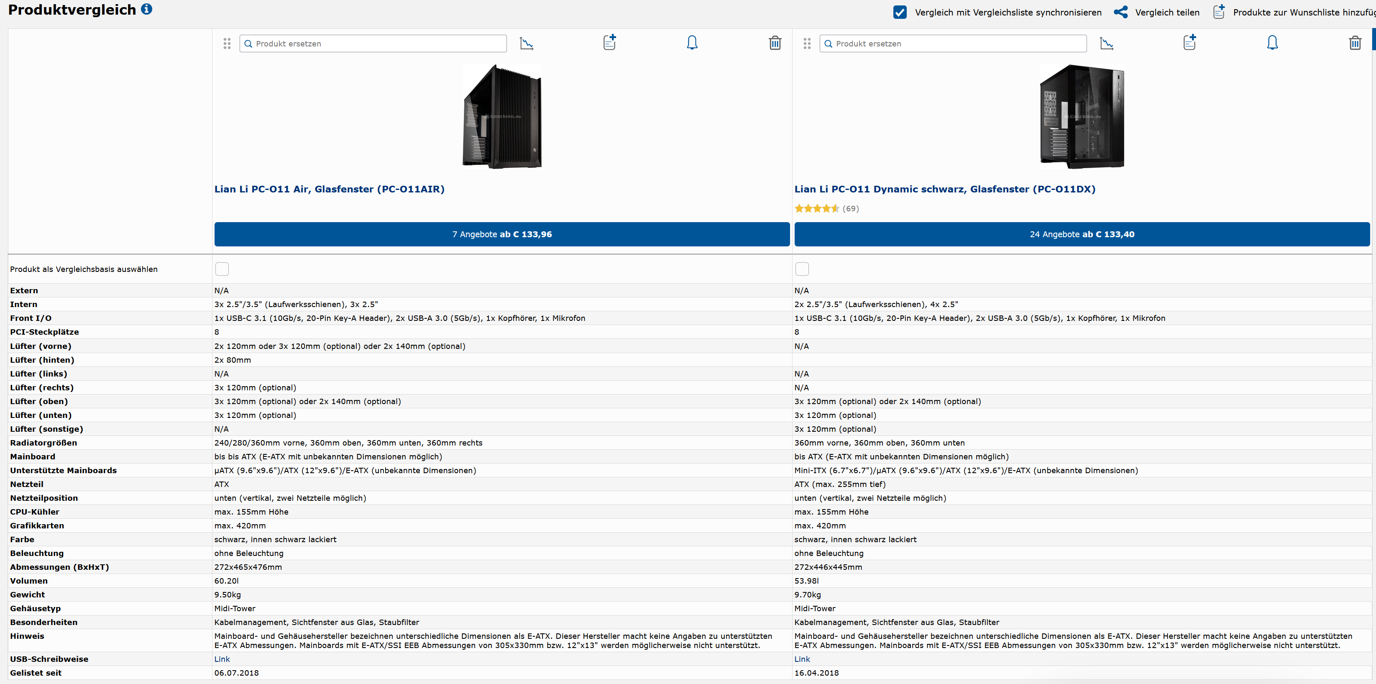
Task: Add PC-O11 Dynamic to wishlist icon
Action: pos(1189,43)
